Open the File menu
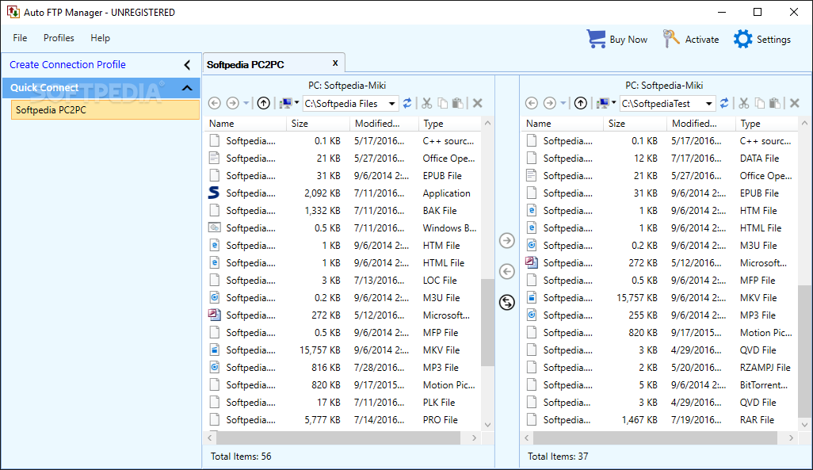Viewport: 813px width, 470px height. pos(21,38)
